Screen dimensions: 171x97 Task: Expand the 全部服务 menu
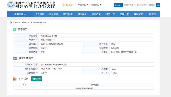click(x=20, y=14)
